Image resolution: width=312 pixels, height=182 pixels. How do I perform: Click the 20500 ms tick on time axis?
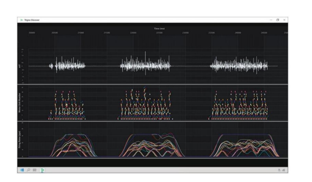[x=55, y=33]
